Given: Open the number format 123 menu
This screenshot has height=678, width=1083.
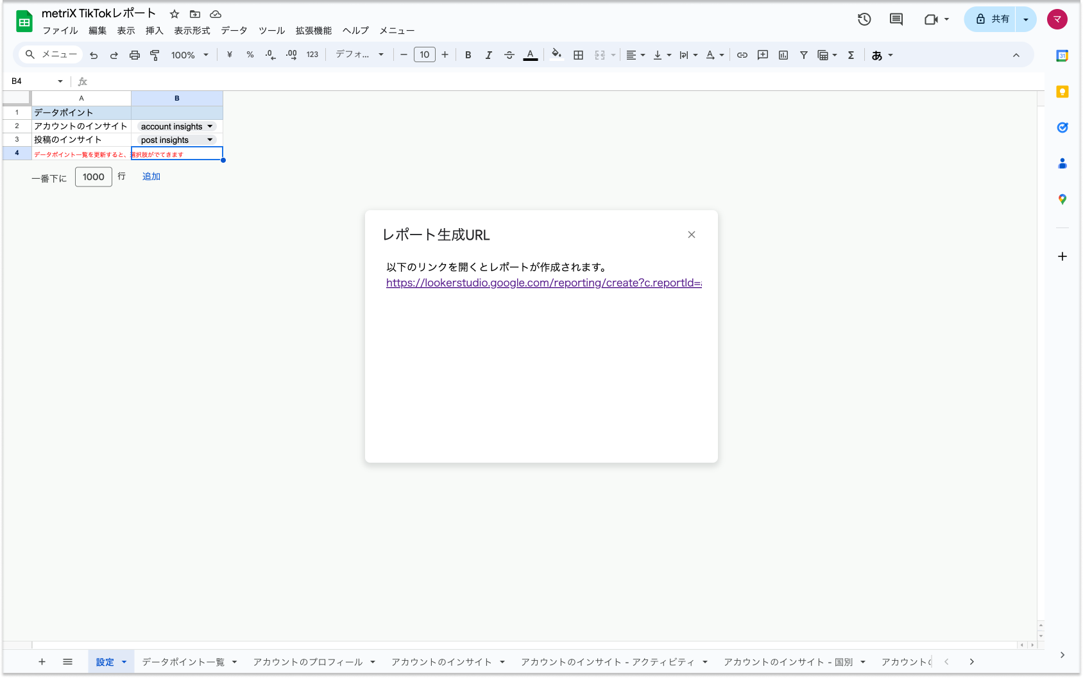Looking at the screenshot, I should [x=312, y=55].
